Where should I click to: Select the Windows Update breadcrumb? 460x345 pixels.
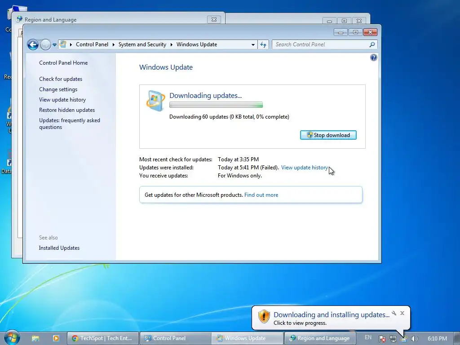(197, 44)
